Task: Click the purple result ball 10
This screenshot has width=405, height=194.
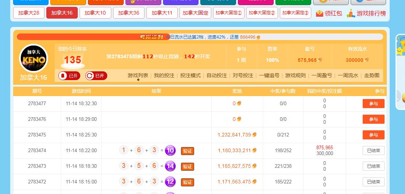Action: pyautogui.click(x=170, y=150)
